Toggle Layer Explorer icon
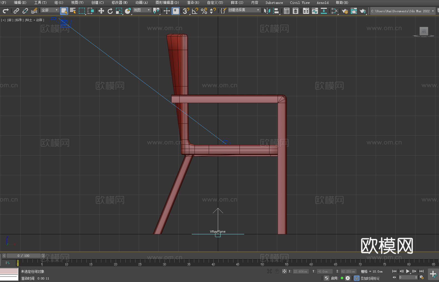 click(296, 11)
